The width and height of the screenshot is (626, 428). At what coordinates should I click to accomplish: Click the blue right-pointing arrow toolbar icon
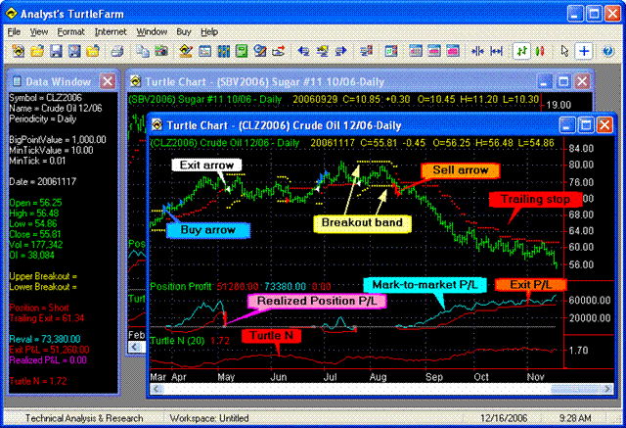[341, 51]
